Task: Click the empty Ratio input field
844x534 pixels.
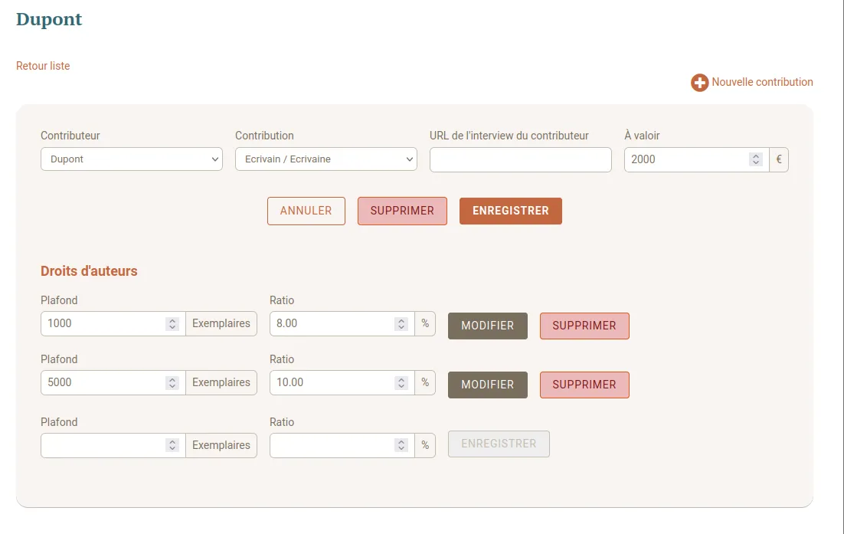Action: coord(342,446)
